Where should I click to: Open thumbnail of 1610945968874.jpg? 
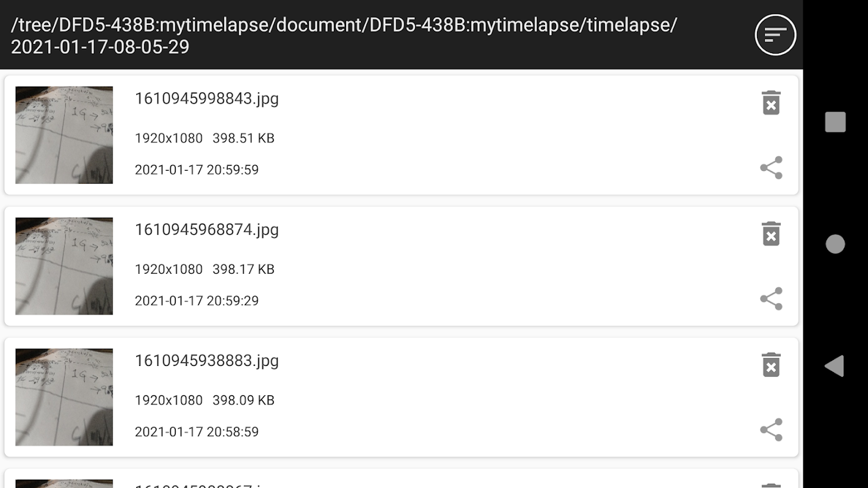[64, 266]
